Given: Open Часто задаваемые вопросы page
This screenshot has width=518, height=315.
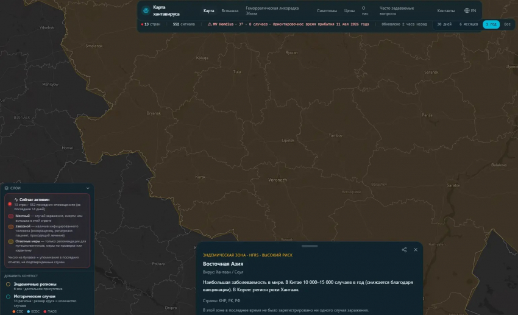Looking at the screenshot, I should (397, 11).
